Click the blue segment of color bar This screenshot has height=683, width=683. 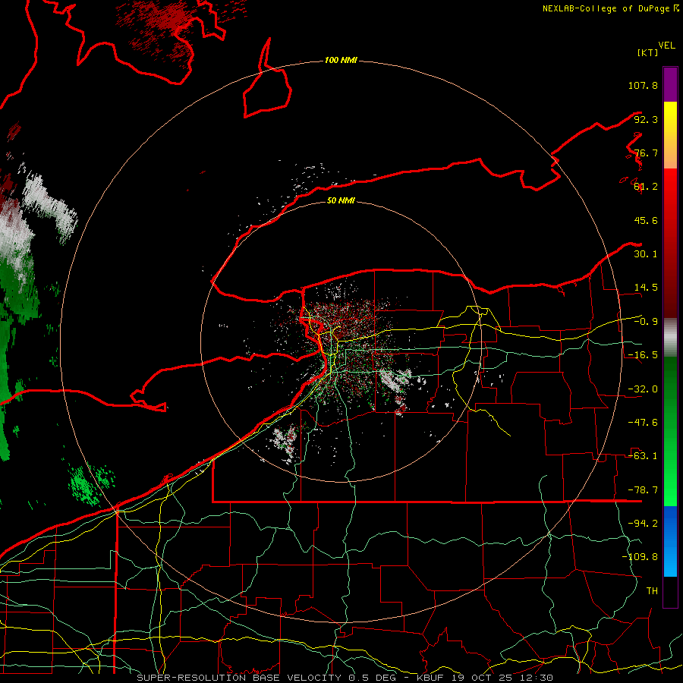coord(670,541)
